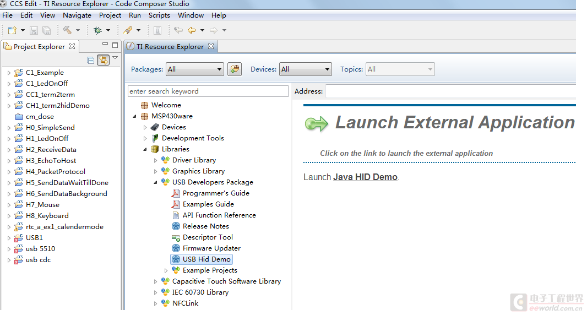Click the MSP430ware package icon
Viewport: 587px width, 315px height.
pyautogui.click(x=144, y=117)
